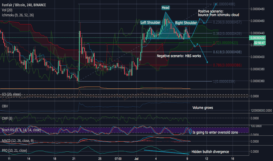Click the OBV indicator label
The height and width of the screenshot is (161, 273).
tap(5, 106)
